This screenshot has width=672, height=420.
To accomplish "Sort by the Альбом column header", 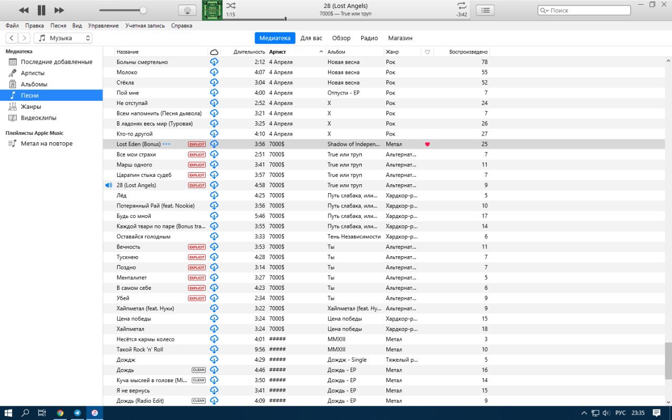I will [354, 51].
